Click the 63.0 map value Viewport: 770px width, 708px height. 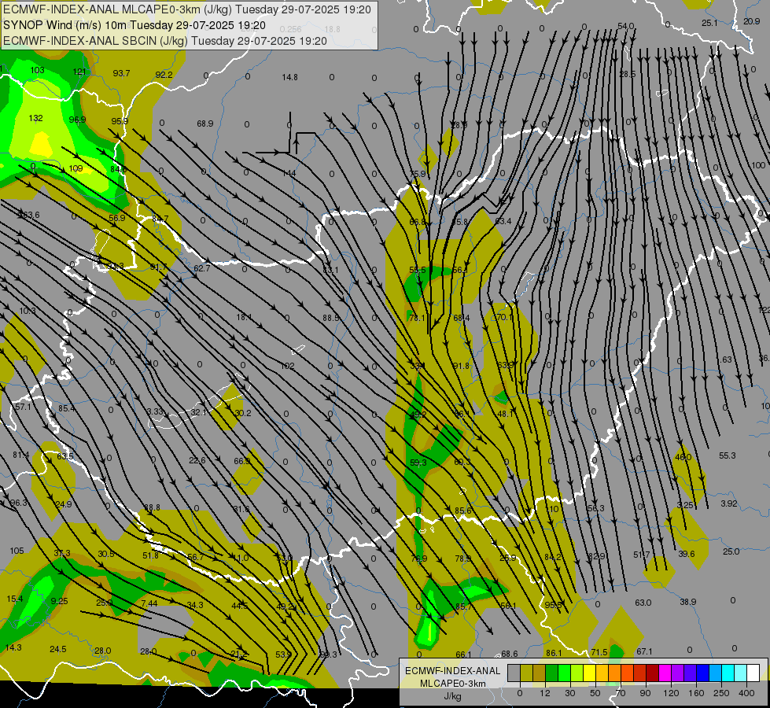(643, 603)
